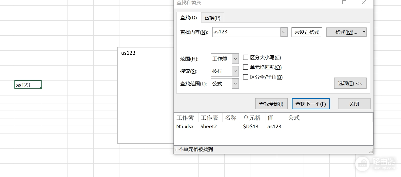Click the 查找全部(I) button
This screenshot has width=401, height=177.
(x=271, y=104)
